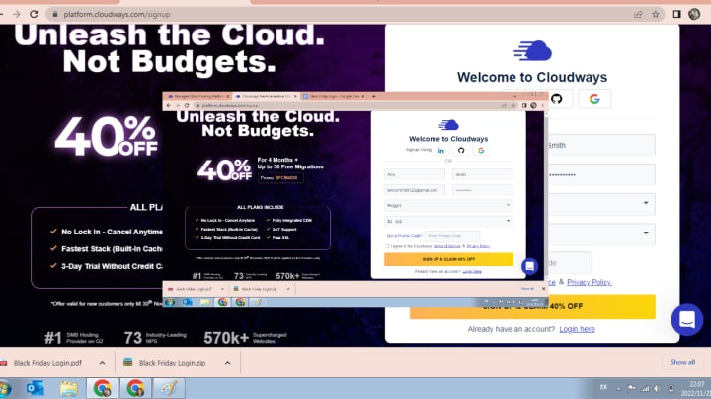Sign up with Google in the inset window
The image size is (711, 399).
click(481, 150)
